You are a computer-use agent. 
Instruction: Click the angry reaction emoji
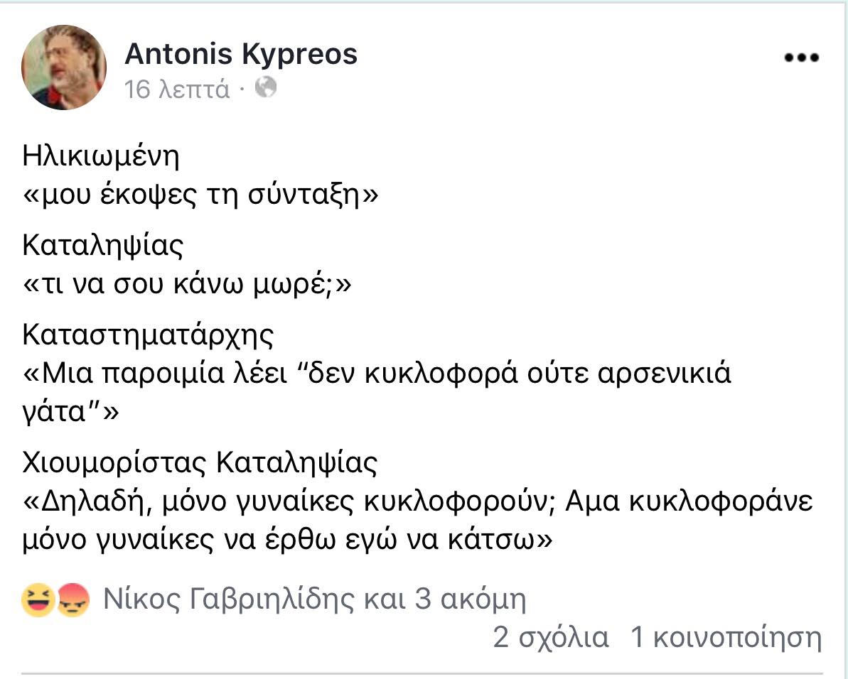point(73,600)
